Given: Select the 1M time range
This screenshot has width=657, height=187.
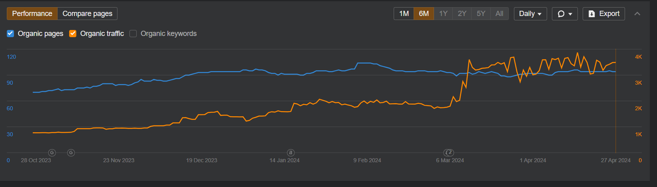Looking at the screenshot, I should tap(404, 14).
